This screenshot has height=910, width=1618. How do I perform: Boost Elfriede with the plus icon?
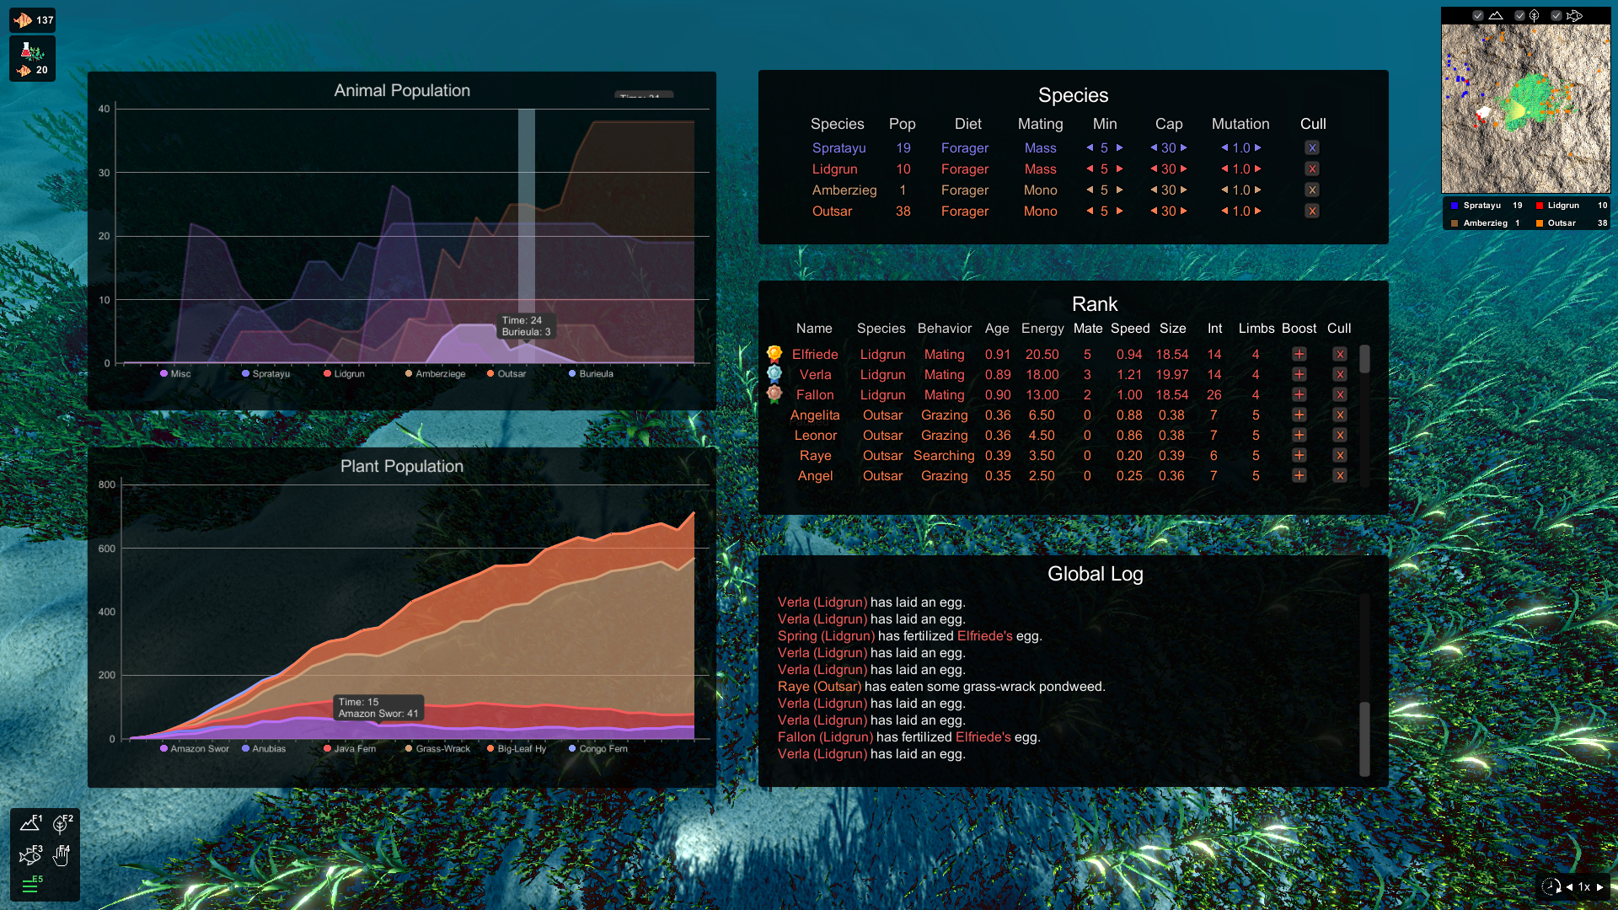coord(1299,355)
